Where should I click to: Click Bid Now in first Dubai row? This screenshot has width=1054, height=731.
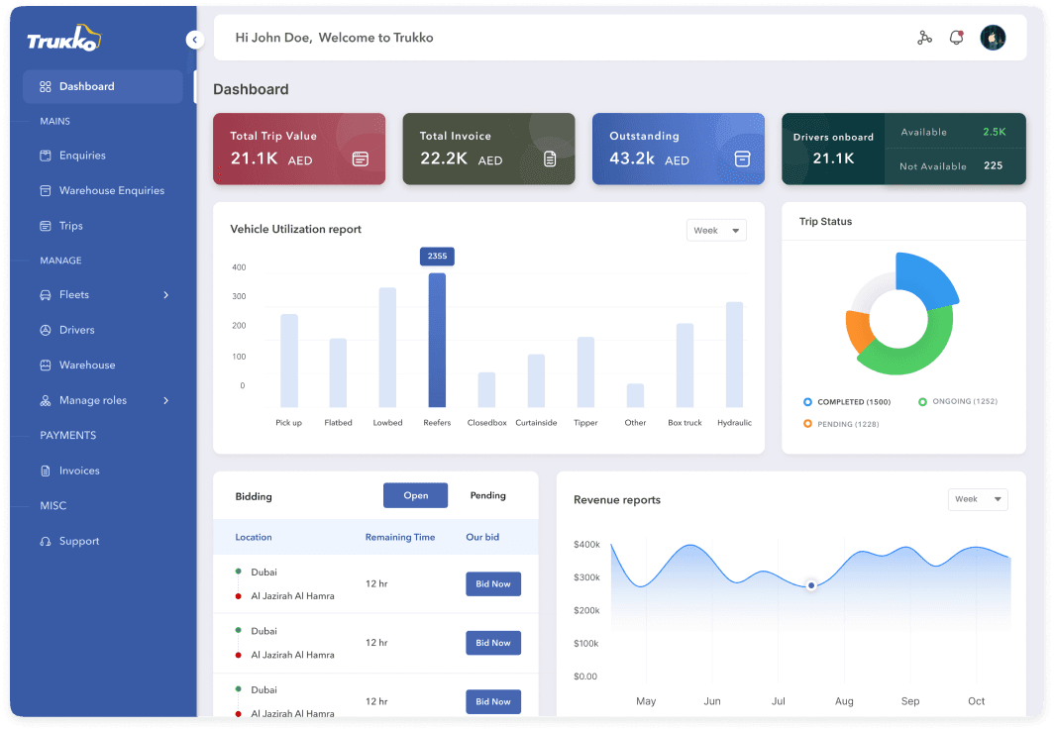(493, 584)
